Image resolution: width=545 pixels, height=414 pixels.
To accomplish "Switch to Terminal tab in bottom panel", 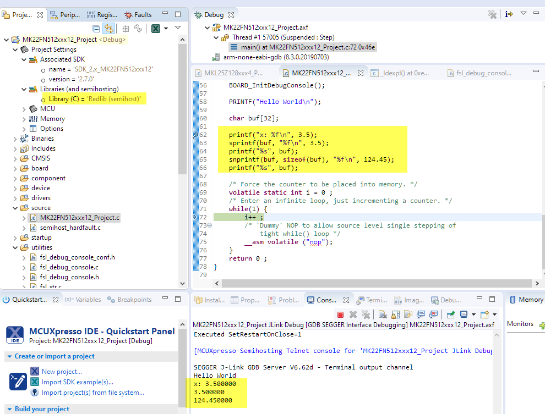I will coord(372,300).
